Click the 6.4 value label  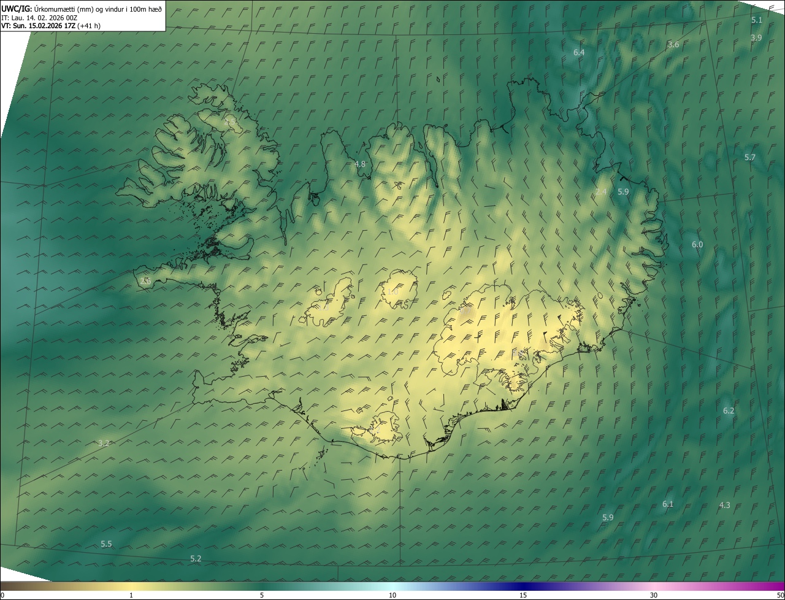click(x=579, y=53)
